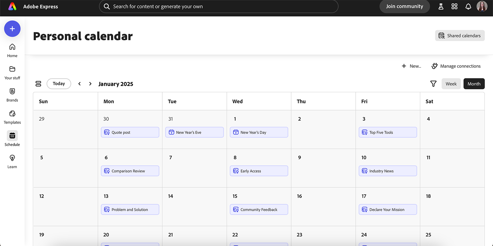Switch to Week view
Viewport: 493px width, 246px height.
point(451,84)
